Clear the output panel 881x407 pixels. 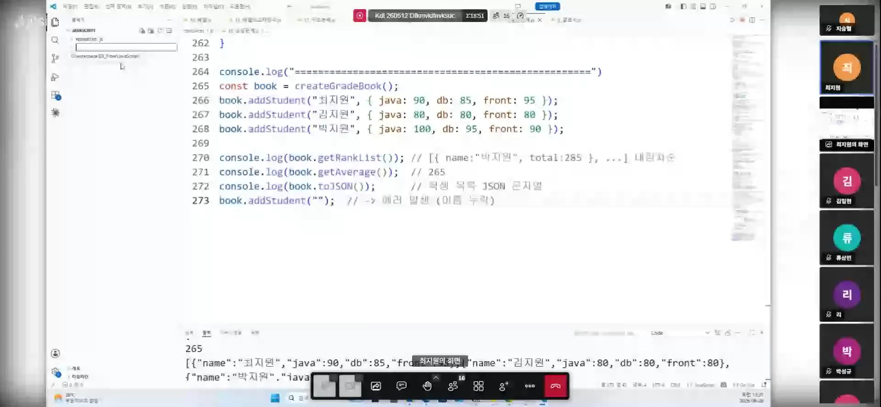coord(717,333)
